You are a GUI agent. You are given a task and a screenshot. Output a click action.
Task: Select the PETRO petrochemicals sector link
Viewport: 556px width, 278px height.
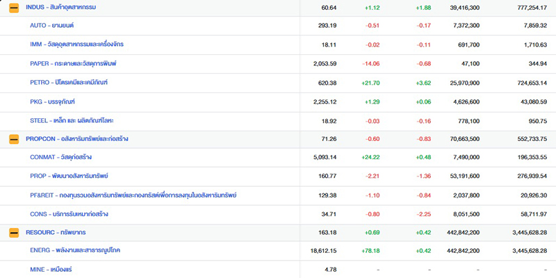pyautogui.click(x=69, y=83)
